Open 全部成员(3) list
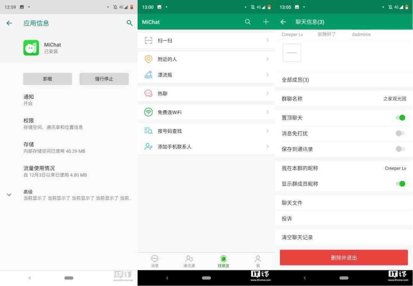 click(x=344, y=80)
